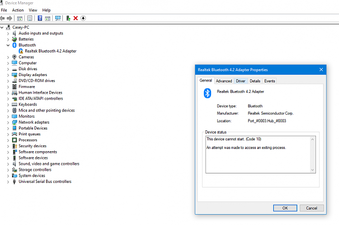
Task: Open the Action menu
Action: click(18, 10)
